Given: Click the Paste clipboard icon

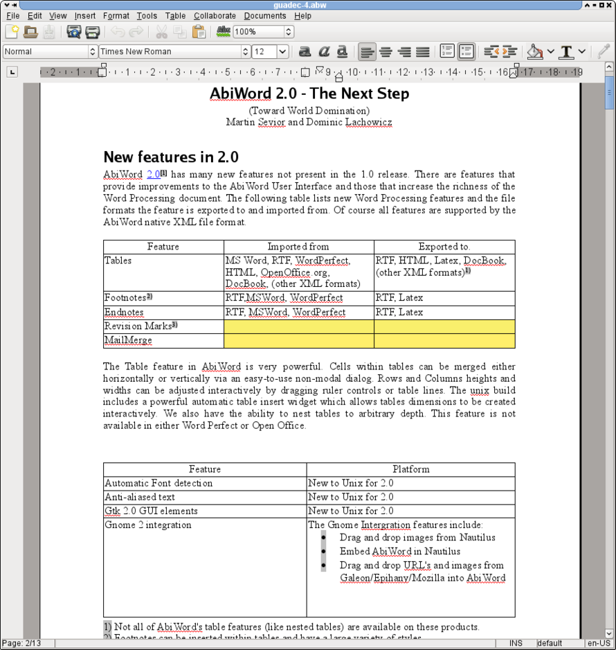Looking at the screenshot, I should coord(199,32).
